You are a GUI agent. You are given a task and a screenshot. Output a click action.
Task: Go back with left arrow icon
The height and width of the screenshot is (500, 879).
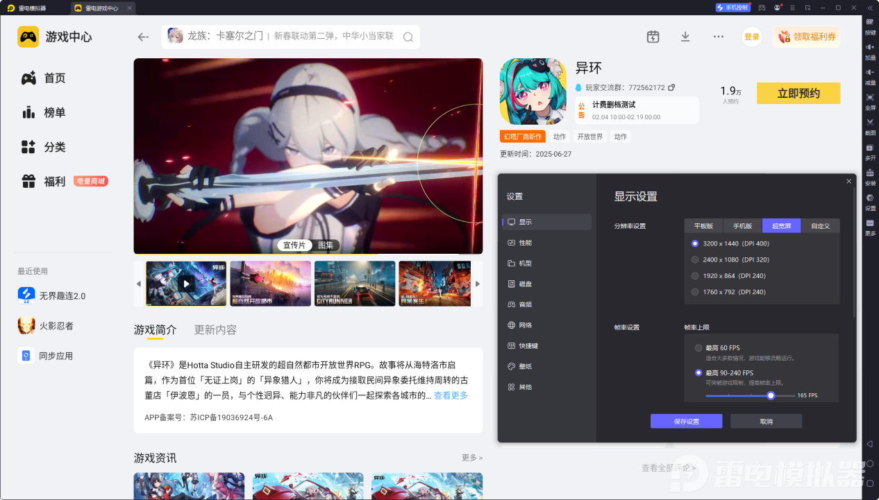pyautogui.click(x=143, y=37)
